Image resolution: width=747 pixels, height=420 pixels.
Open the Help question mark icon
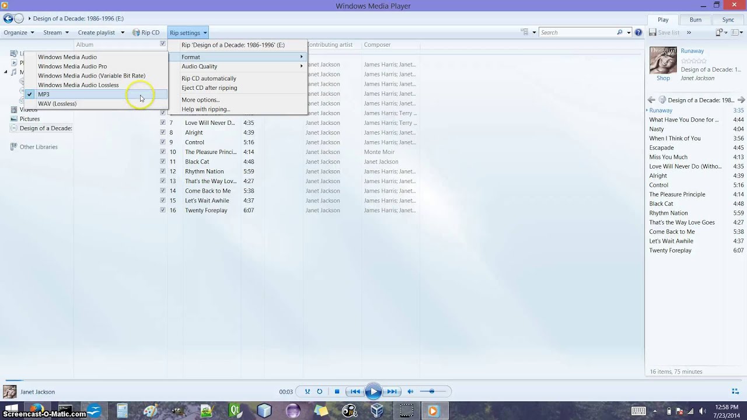click(x=638, y=33)
